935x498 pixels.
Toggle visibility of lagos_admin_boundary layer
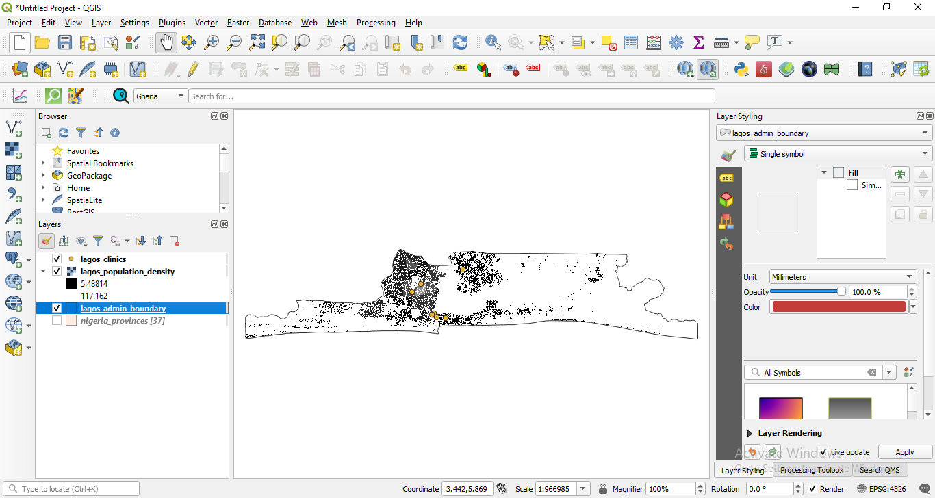[57, 309]
